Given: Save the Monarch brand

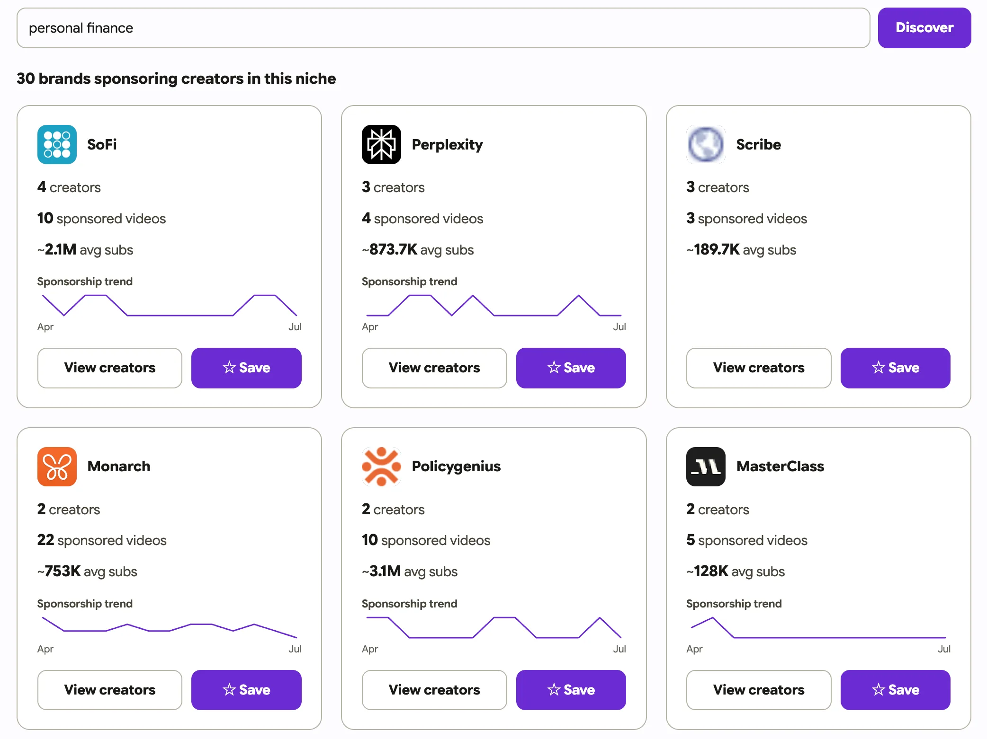Looking at the screenshot, I should click(246, 690).
